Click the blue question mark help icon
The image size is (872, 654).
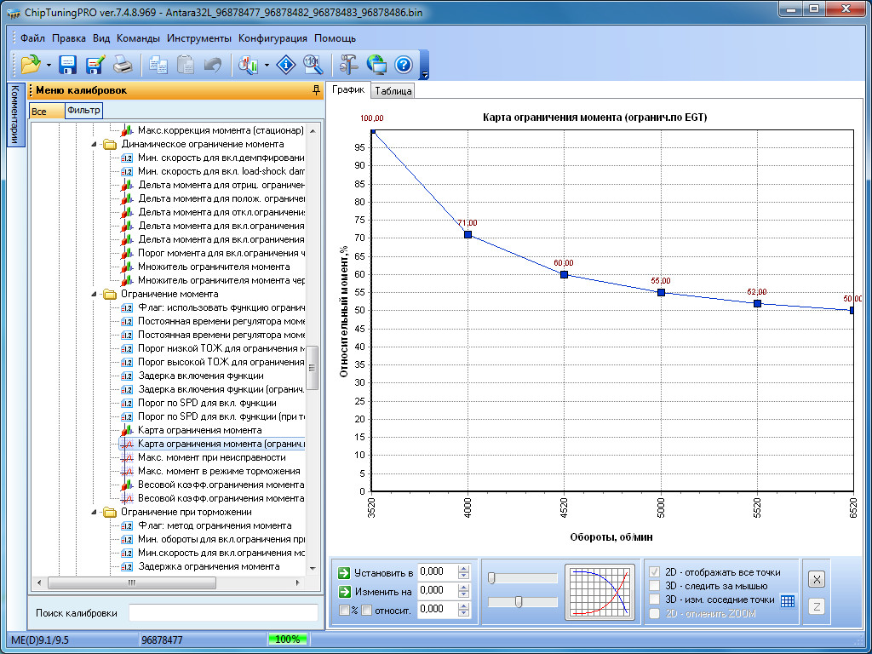(404, 65)
